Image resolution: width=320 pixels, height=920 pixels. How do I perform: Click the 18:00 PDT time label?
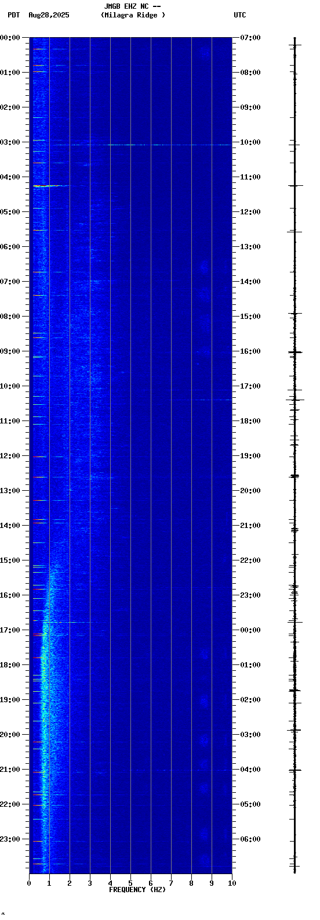pyautogui.click(x=10, y=665)
